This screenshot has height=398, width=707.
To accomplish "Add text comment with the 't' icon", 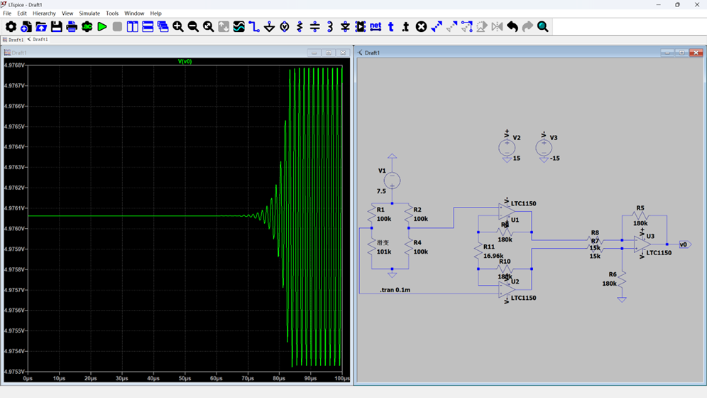I will 391,26.
